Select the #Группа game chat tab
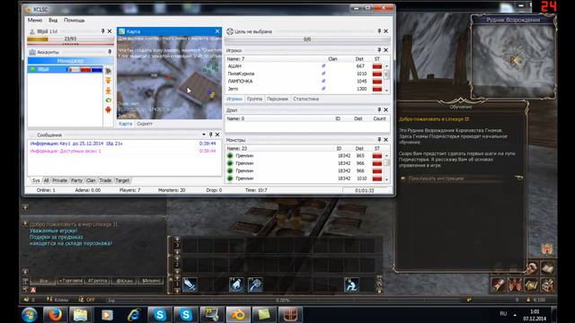 click(x=98, y=281)
